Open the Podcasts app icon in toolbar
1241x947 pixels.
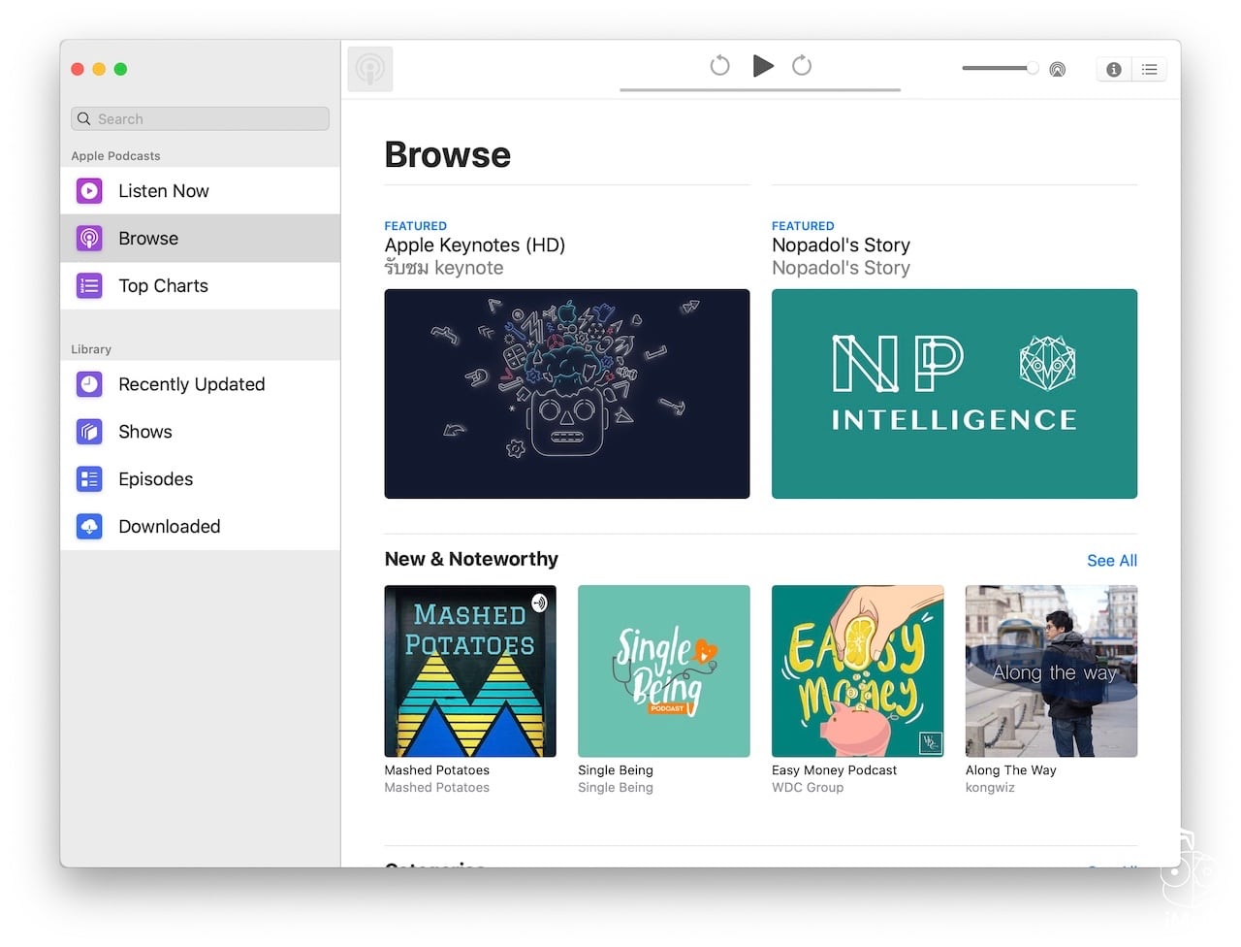(x=370, y=69)
